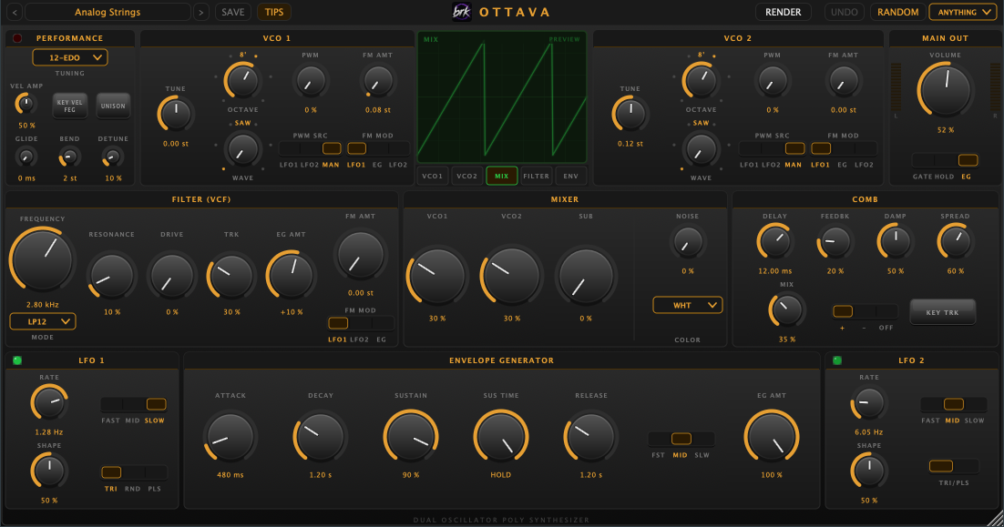1004x527 pixels.
Task: Click the mixer NOISE knob
Action: 688,242
